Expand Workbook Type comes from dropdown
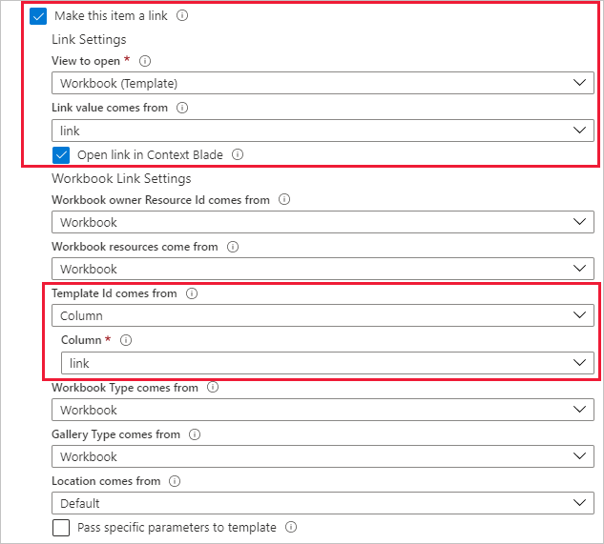This screenshot has height=544, width=604. click(x=323, y=410)
